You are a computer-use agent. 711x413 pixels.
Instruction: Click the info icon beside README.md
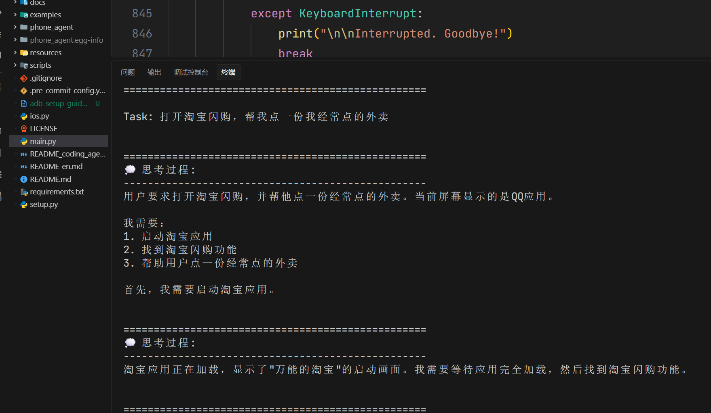pos(24,179)
